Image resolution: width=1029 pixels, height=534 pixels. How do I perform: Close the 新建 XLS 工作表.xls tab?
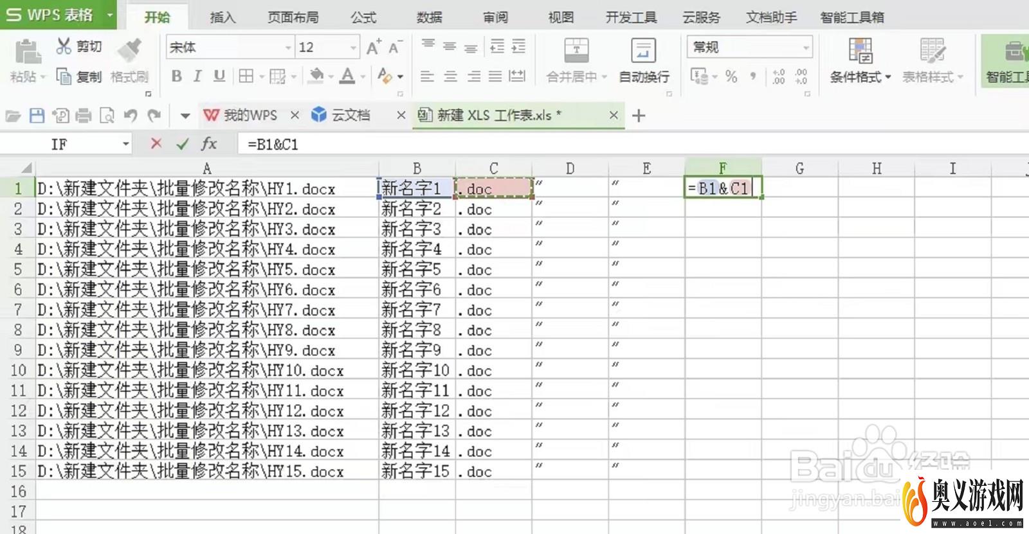tap(614, 115)
